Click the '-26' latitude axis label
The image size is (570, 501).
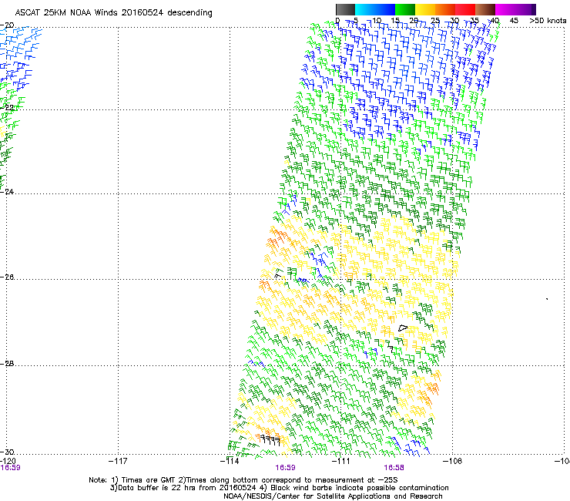click(7, 277)
